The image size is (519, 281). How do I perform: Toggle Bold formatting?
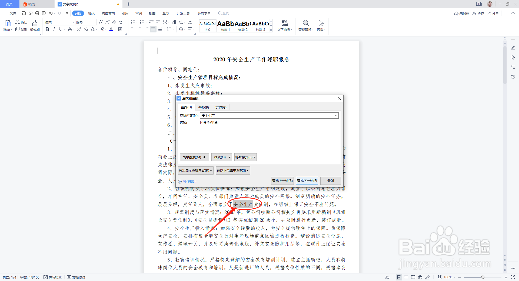47,29
